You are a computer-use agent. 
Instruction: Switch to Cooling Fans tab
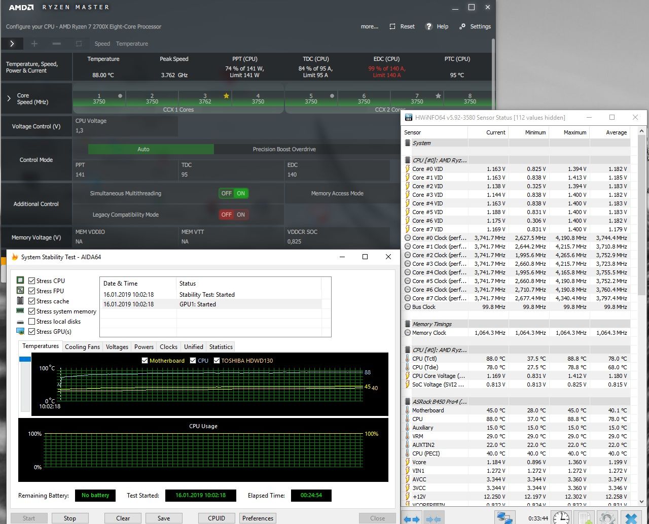point(83,347)
